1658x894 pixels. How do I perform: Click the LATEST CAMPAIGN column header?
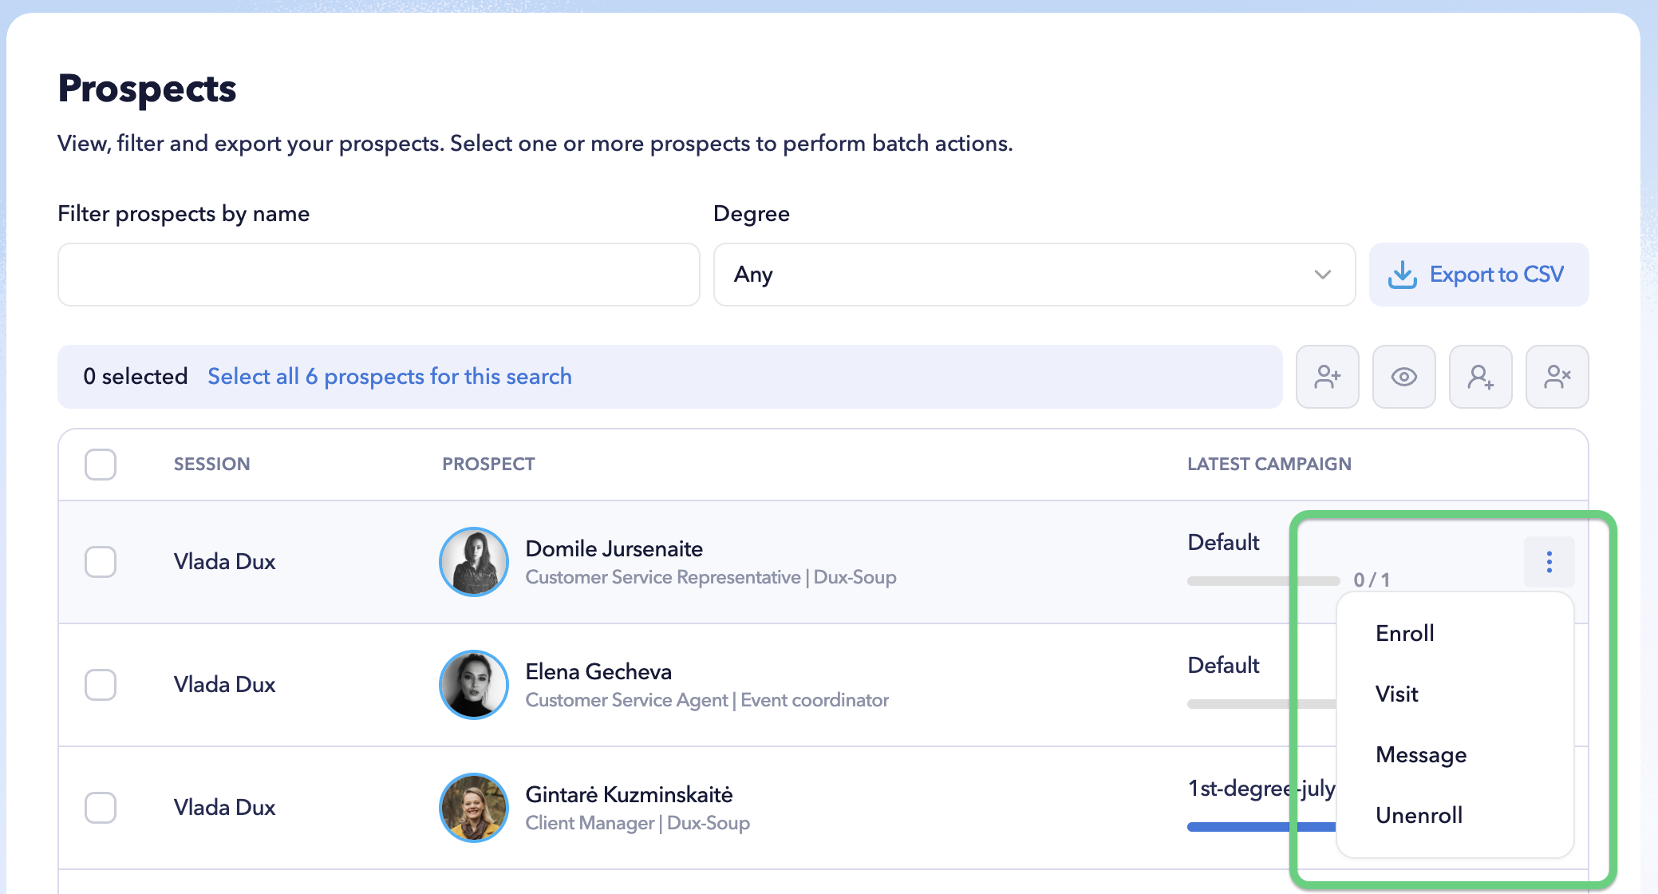[1269, 465]
